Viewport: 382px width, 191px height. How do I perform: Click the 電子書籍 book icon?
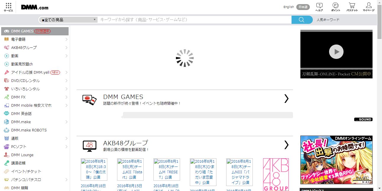[7, 39]
